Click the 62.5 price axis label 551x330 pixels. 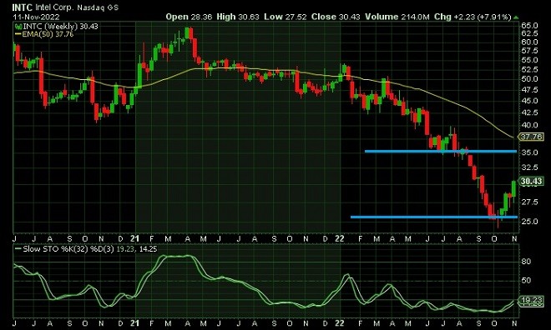530,33
